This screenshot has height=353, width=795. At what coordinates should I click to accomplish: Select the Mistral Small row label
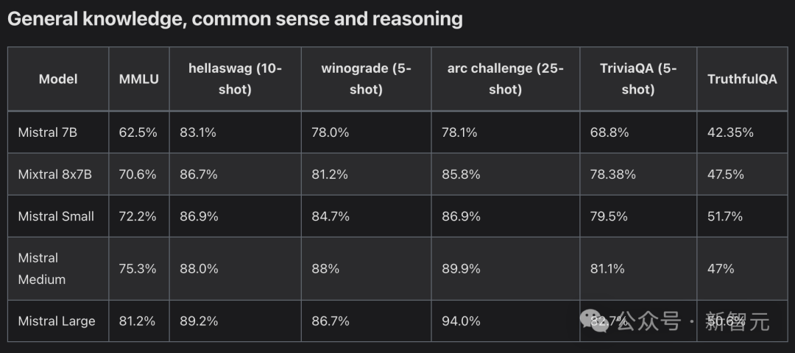click(56, 216)
